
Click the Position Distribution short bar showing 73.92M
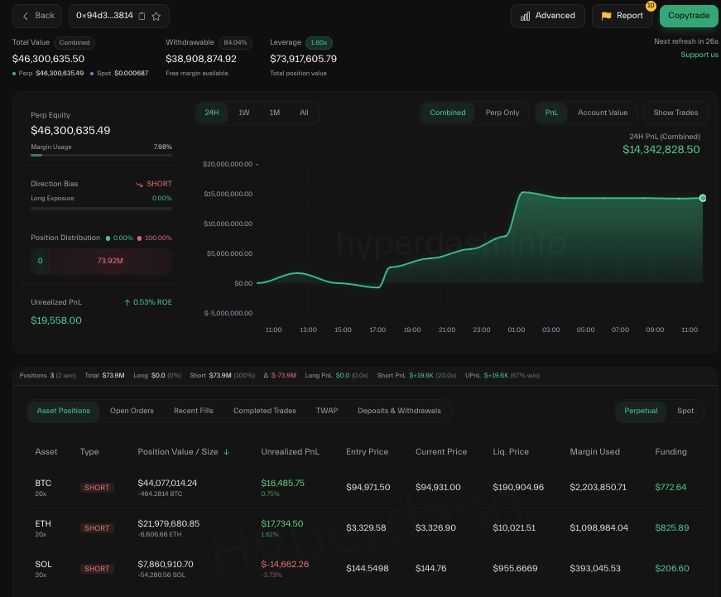coord(110,262)
